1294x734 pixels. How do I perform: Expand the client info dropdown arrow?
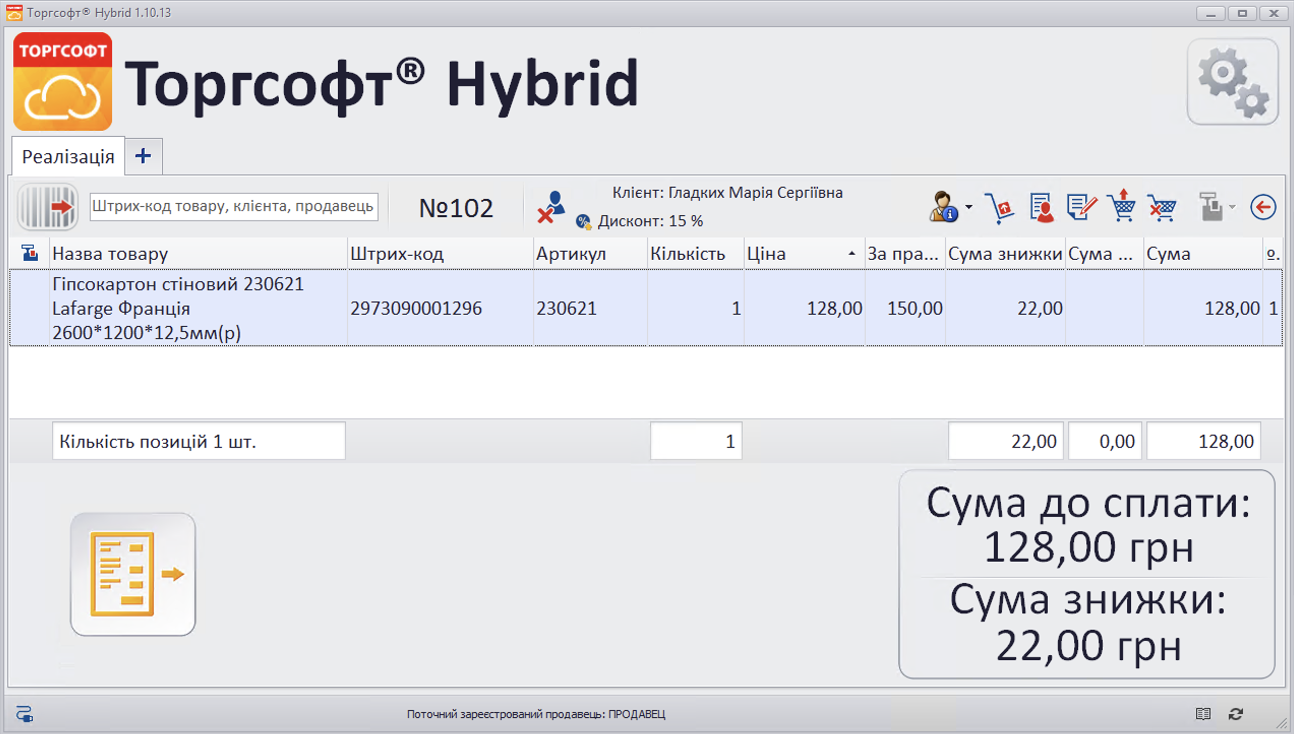969,207
